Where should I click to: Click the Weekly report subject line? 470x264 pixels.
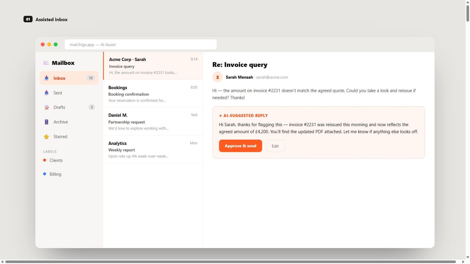(x=122, y=150)
